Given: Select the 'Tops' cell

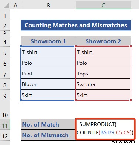Looking at the screenshot, I should pos(103,73).
